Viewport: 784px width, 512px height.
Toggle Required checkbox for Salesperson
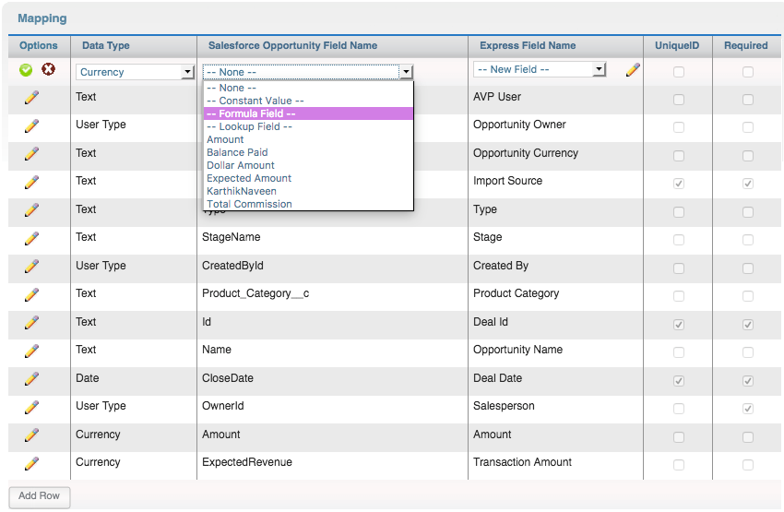[748, 409]
